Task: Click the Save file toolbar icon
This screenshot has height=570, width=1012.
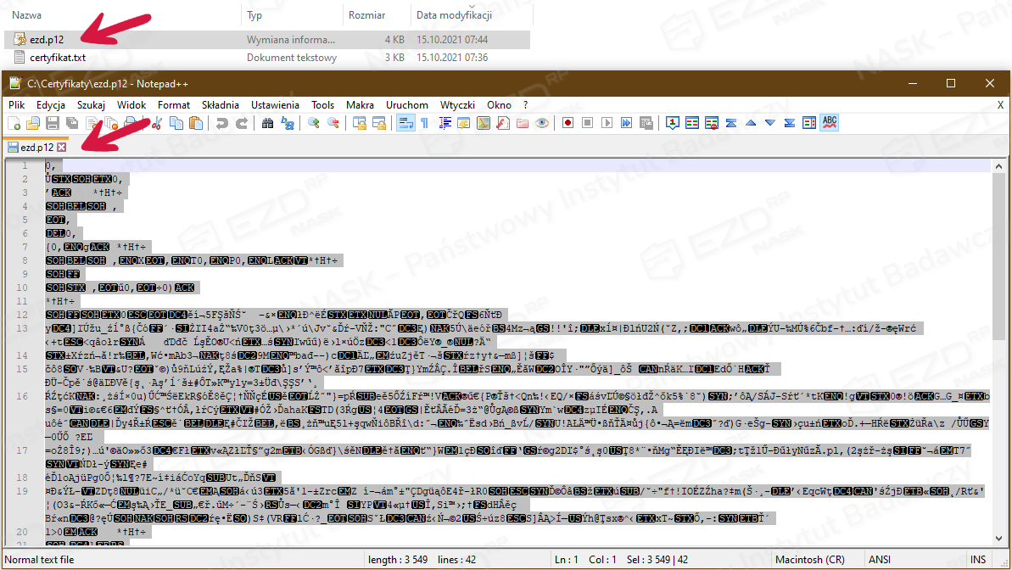Action: coord(53,124)
